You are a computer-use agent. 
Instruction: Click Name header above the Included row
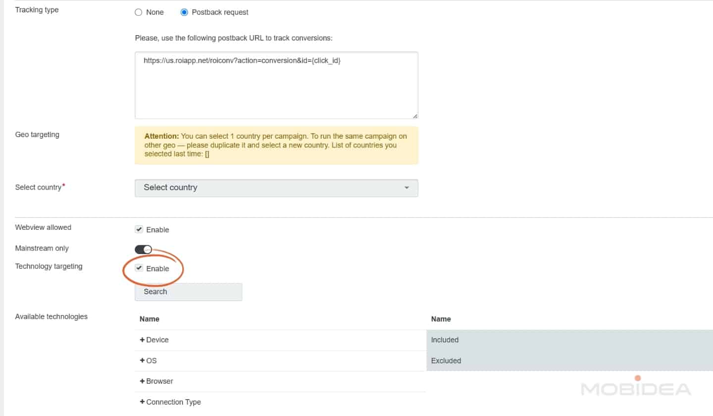441,319
